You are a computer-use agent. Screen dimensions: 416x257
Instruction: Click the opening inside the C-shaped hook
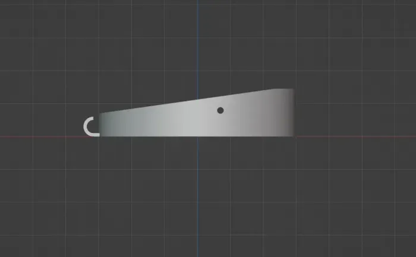click(93, 126)
